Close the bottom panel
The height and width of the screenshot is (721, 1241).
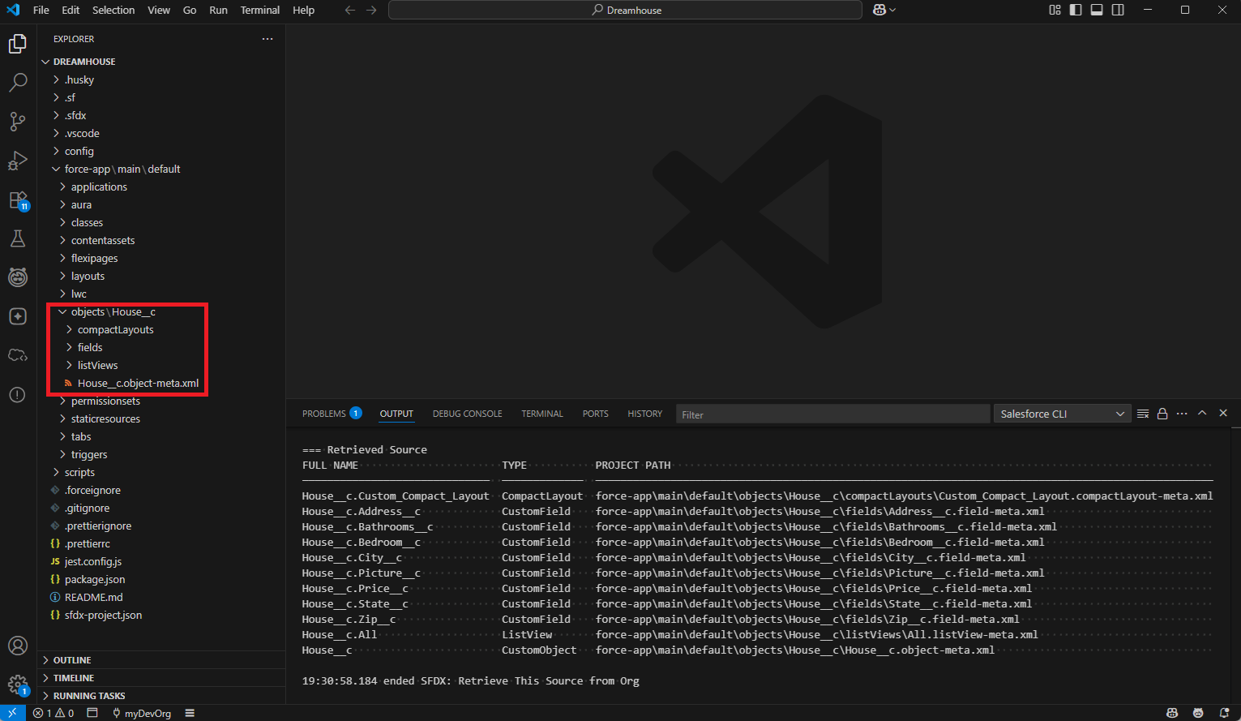(1223, 414)
